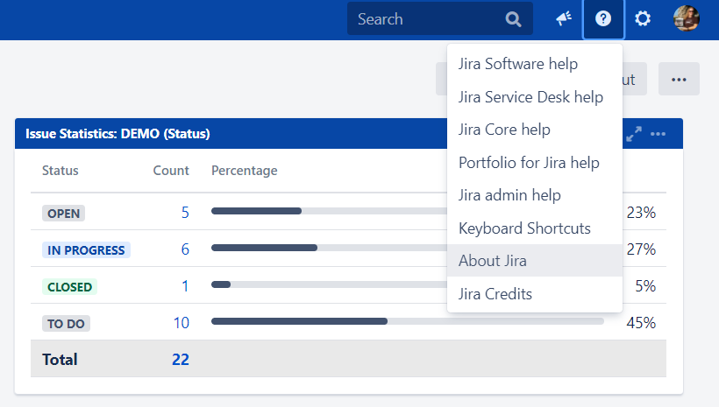Click the CLOSED status lozenge
Screen dimensions: 719x407
[x=69, y=286]
